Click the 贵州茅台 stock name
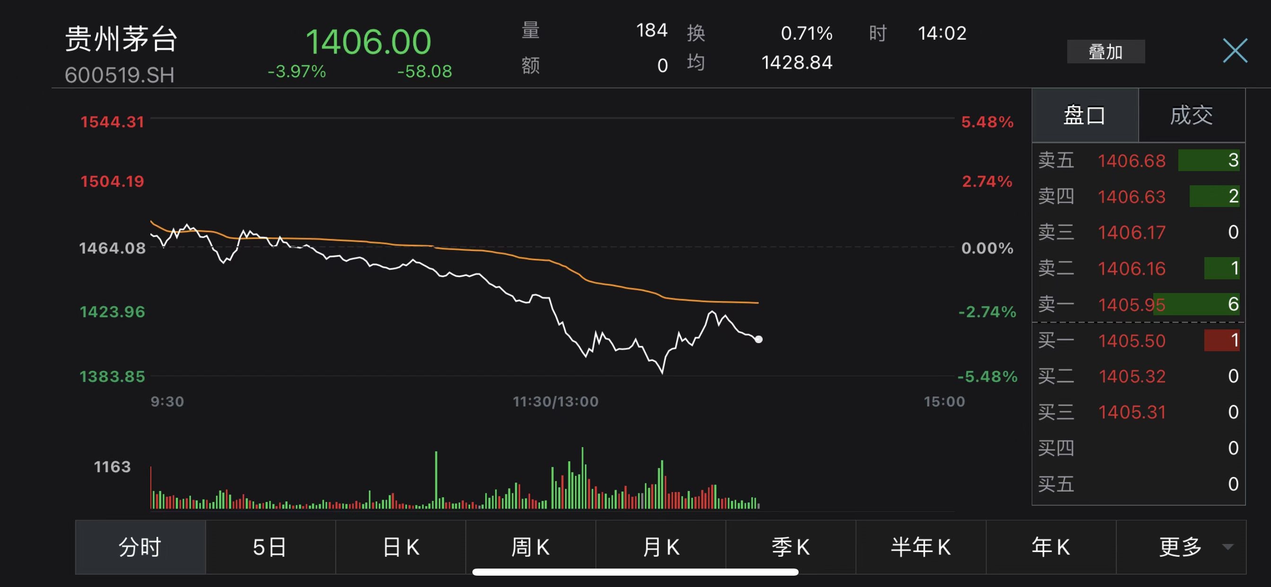1271x587 pixels. click(121, 39)
